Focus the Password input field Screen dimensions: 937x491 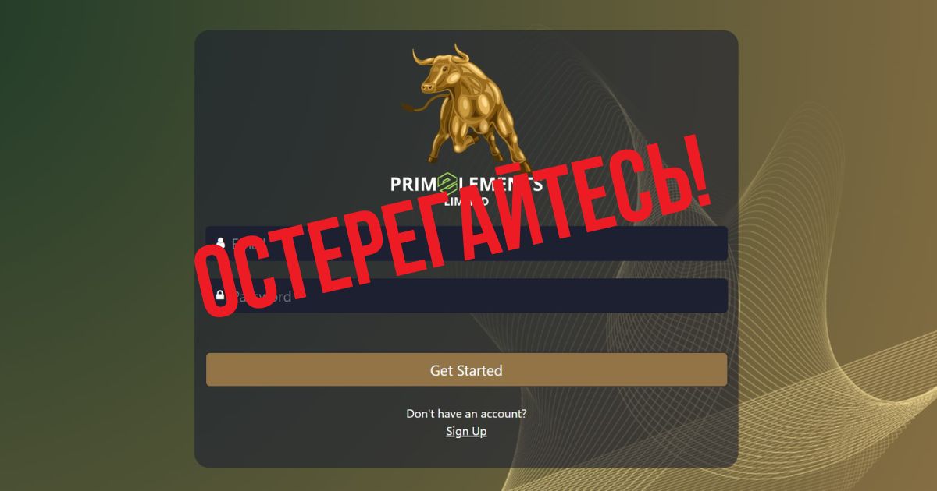pyautogui.click(x=466, y=296)
